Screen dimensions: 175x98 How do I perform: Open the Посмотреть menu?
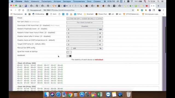(x=46, y=1)
